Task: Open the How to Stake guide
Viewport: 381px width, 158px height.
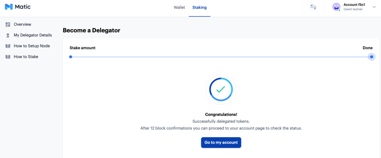Action: (x=26, y=57)
